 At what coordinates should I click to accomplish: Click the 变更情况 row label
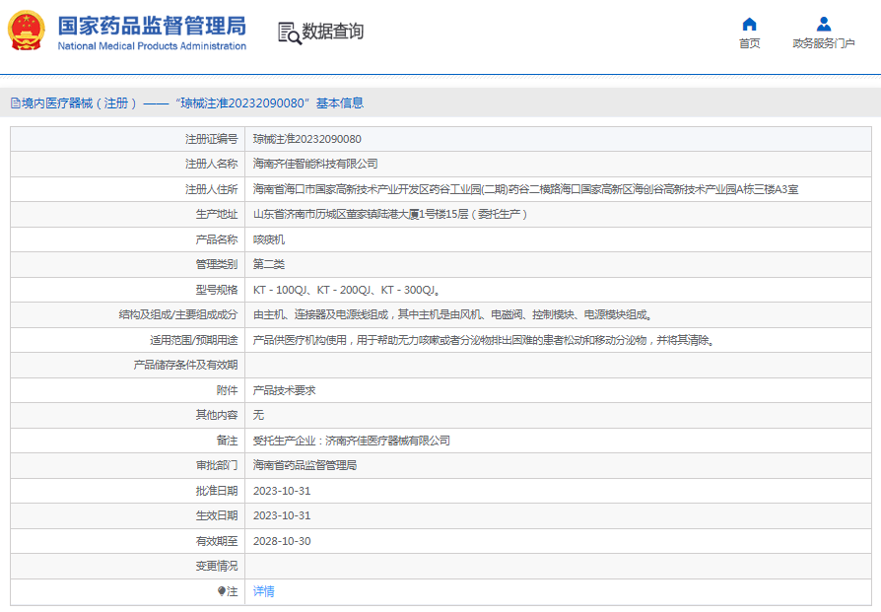click(217, 566)
